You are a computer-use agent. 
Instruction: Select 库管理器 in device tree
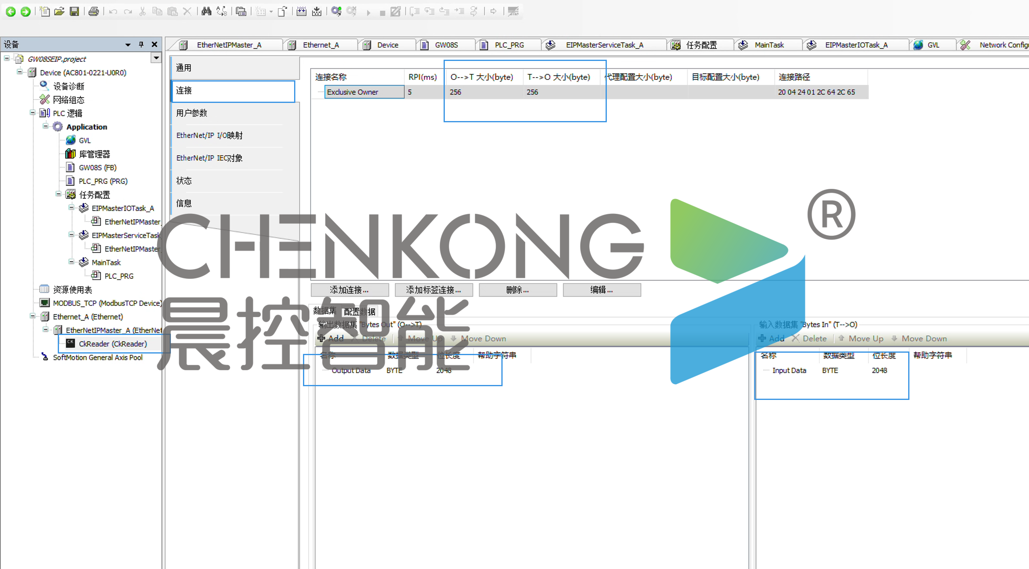pyautogui.click(x=94, y=154)
